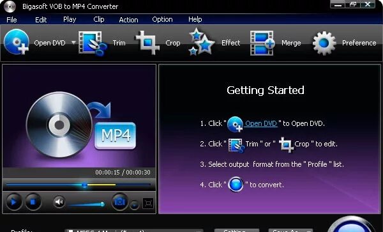Click the Getting Started heading
Viewport: 383px width, 232px height.
pyautogui.click(x=266, y=90)
